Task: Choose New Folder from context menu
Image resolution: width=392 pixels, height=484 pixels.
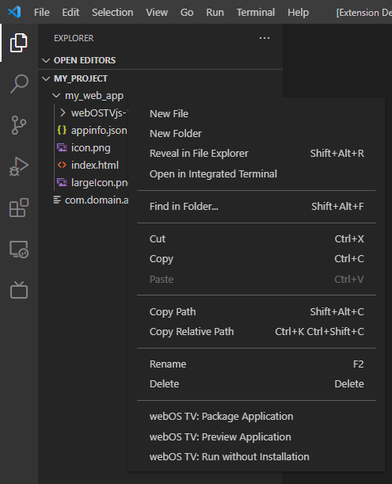Action: (257, 134)
